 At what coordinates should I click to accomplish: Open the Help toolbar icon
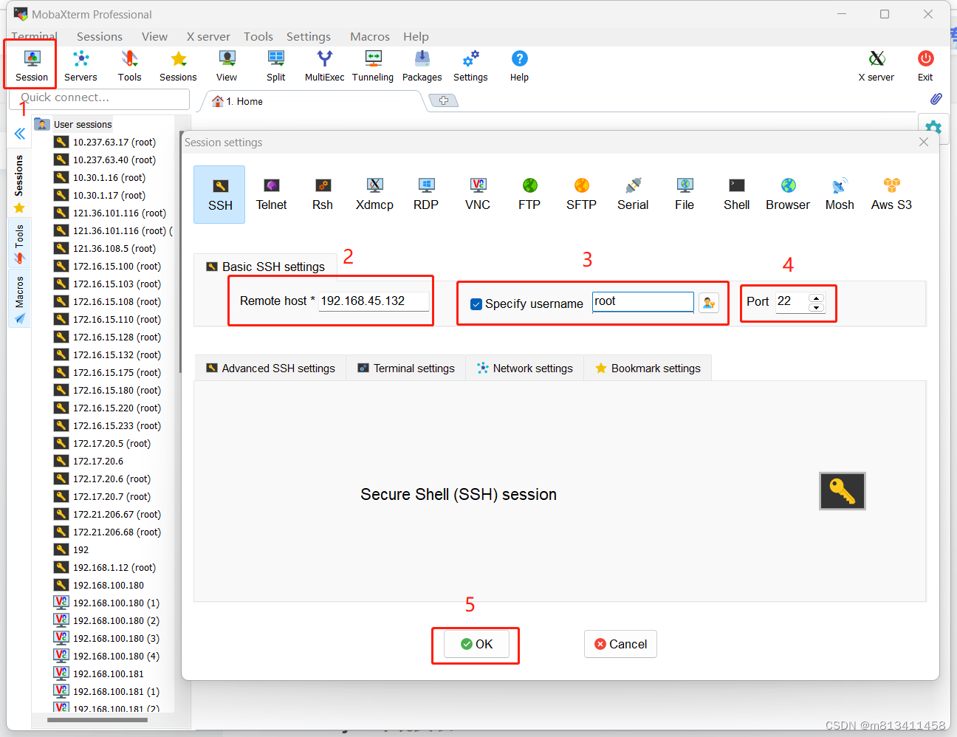(519, 66)
